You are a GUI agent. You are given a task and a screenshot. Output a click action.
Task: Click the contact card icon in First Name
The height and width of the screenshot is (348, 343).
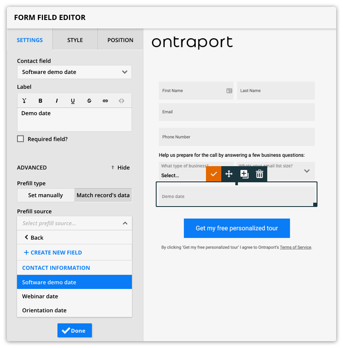coord(229,91)
